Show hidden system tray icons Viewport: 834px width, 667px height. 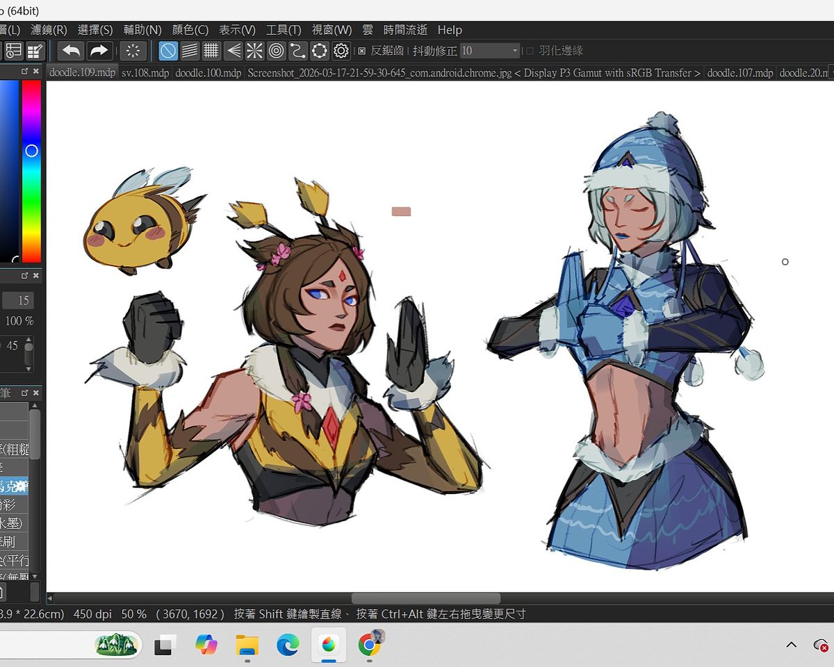pyautogui.click(x=791, y=645)
